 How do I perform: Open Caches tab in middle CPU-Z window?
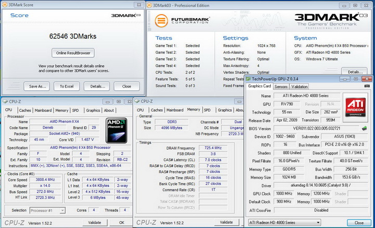157,110
